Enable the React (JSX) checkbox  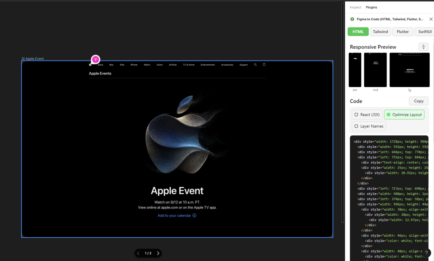[356, 115]
